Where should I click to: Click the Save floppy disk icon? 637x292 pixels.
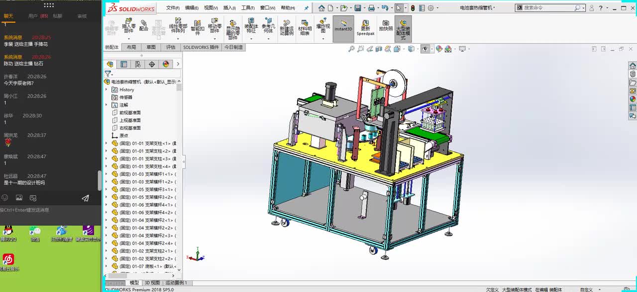pos(357,8)
